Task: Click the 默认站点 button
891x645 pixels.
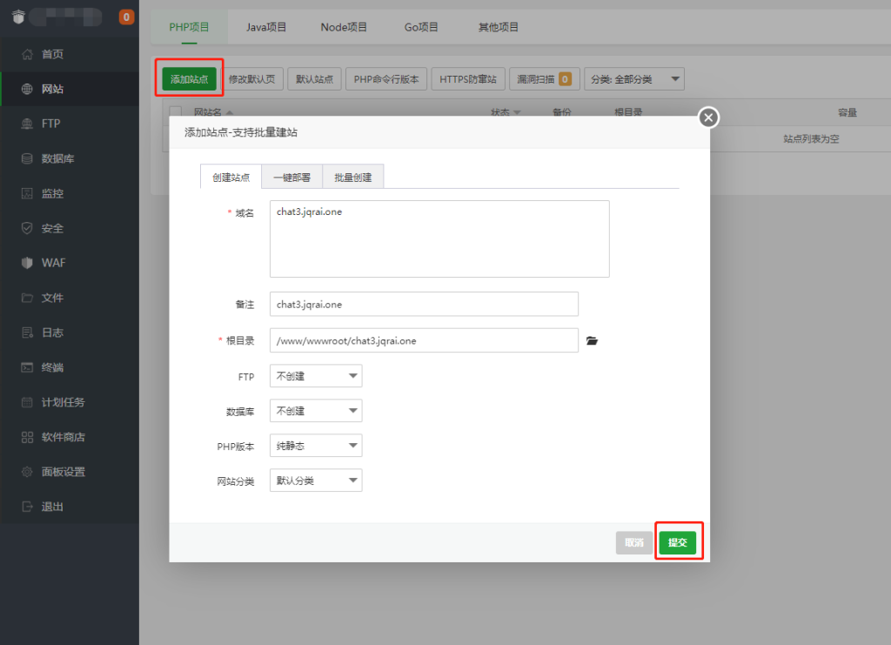Action: tap(314, 79)
